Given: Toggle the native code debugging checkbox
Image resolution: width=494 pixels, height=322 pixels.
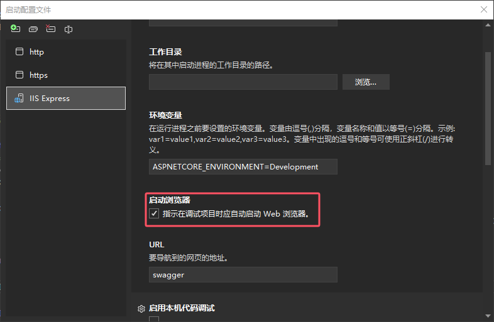Looking at the screenshot, I should point(154,319).
